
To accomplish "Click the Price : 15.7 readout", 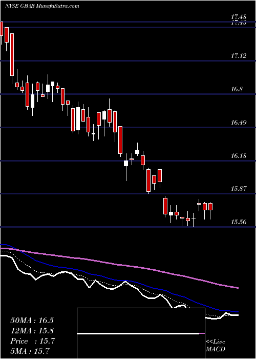I will pyautogui.click(x=33, y=341).
